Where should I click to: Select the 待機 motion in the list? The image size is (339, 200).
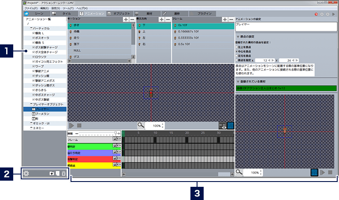(x=77, y=32)
